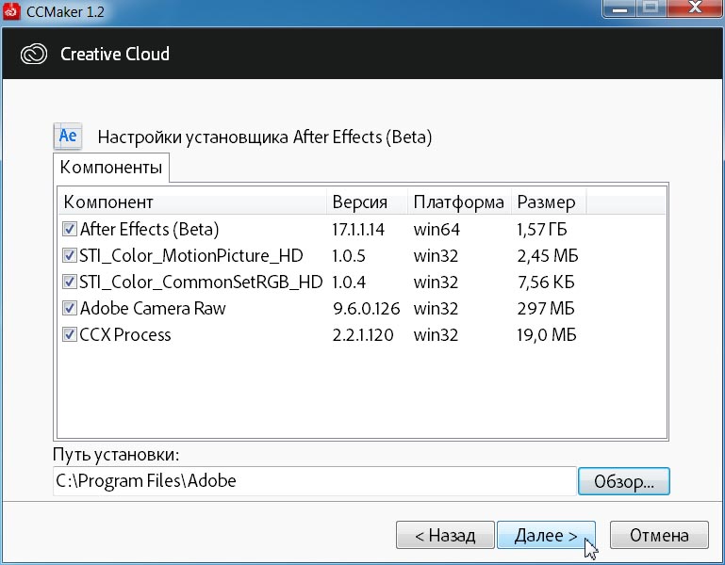725x565 pixels.
Task: Click version 17.1.1.14 cell
Action: pos(358,230)
